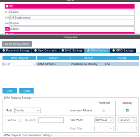The height and width of the screenshot is (137, 140).
Task: Open the Memory Burst Size dropdown
Action: (127, 129)
